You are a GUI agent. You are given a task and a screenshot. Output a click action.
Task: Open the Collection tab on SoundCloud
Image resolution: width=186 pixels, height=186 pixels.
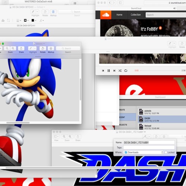click(136, 15)
